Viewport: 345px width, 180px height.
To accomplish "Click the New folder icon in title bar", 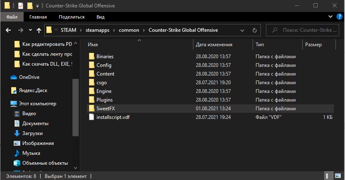I will (x=30, y=6).
